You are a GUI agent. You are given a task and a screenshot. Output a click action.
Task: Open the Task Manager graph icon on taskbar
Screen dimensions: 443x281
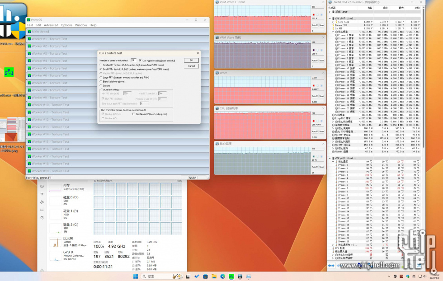[249, 276]
